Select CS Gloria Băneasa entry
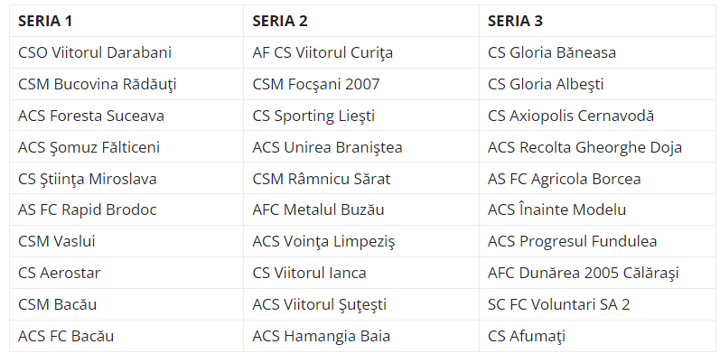The image size is (720, 363). [x=552, y=52]
